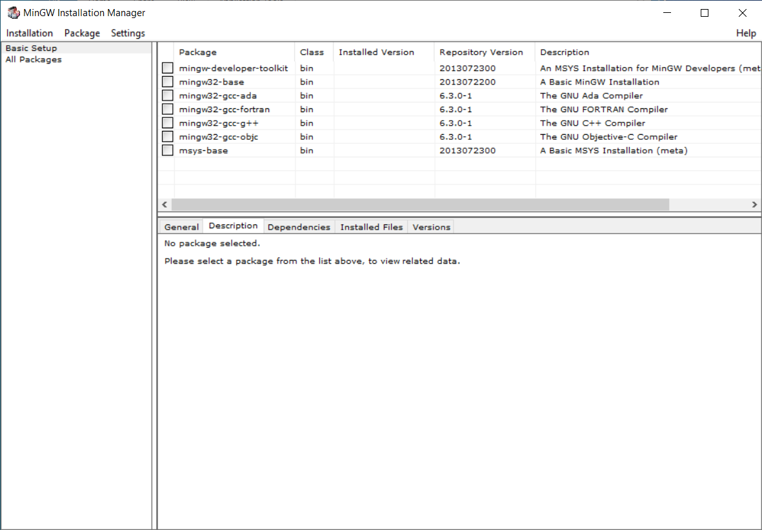
Task: Sort list by Package column header
Action: [197, 52]
